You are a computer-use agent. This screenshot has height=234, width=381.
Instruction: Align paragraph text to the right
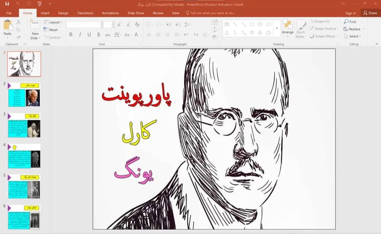[167, 35]
